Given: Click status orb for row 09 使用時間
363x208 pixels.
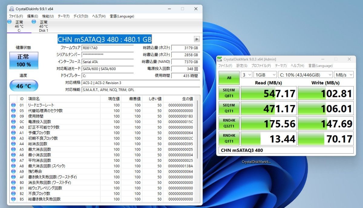Looking at the screenshot, I should [x=13, y=116].
